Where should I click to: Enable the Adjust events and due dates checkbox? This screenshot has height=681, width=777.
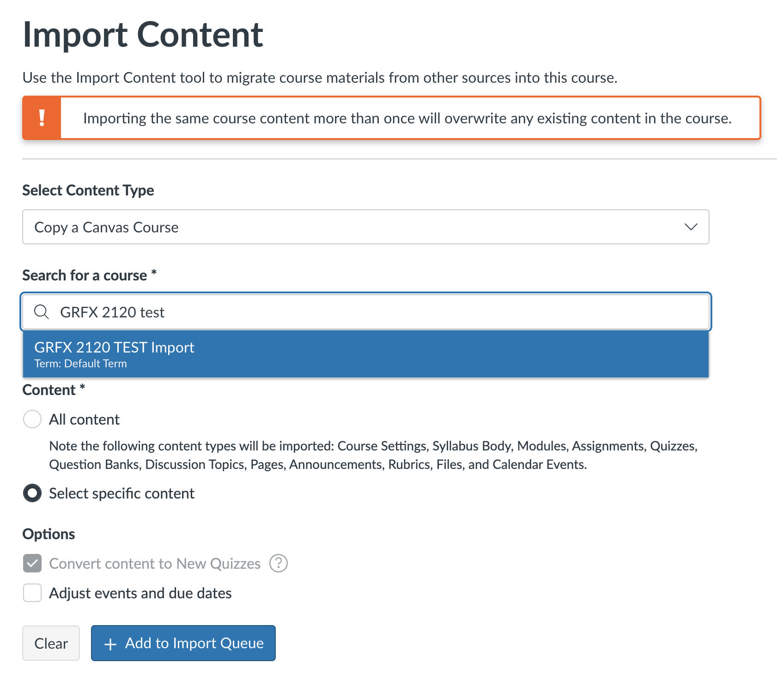pos(32,593)
